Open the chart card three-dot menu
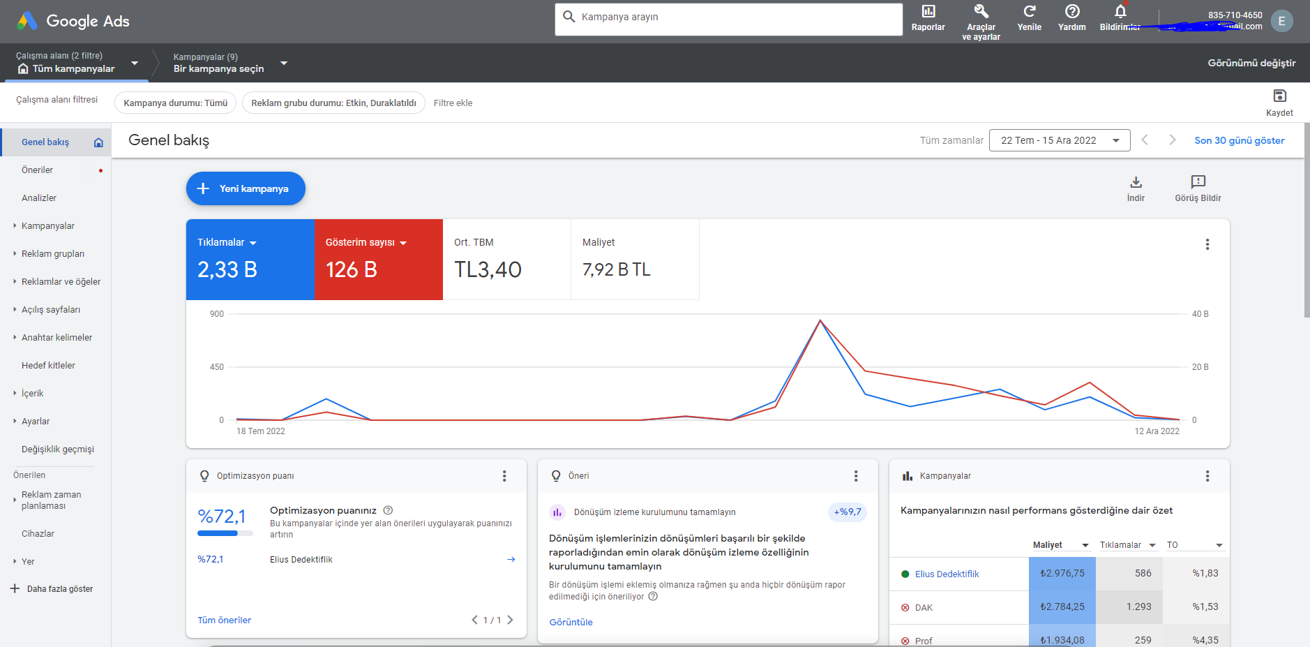The image size is (1310, 647). pos(1207,244)
